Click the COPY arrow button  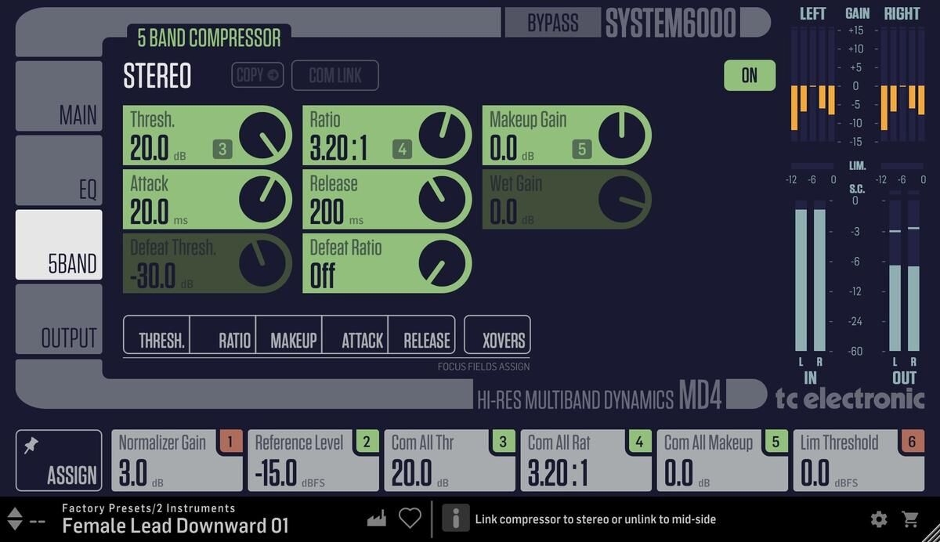[x=258, y=75]
